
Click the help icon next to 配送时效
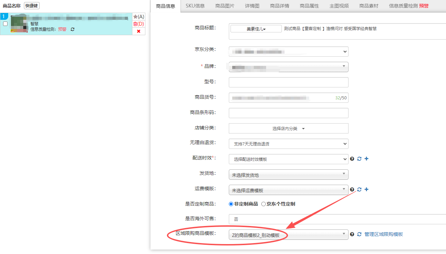(352, 159)
